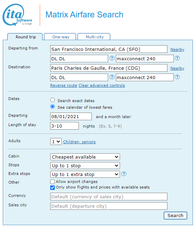Click the ITA Software logo

pyautogui.click(x=17, y=15)
